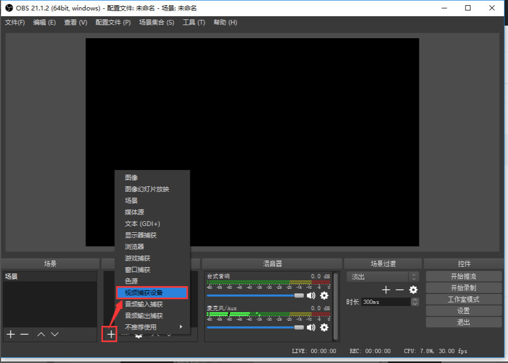The width and height of the screenshot is (508, 363).
Task: Click the LIVE: 00:00:00 status text
Action: tap(314, 351)
